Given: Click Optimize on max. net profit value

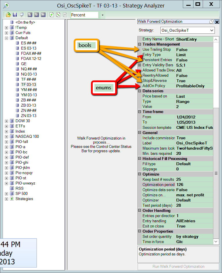Looking at the screenshot, I should click(x=194, y=195).
